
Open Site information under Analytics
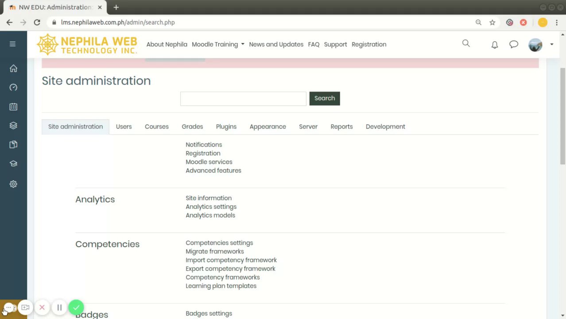coord(209,198)
